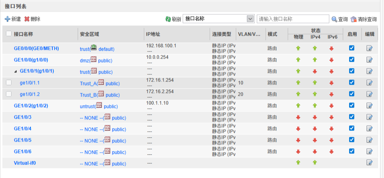384x178 pixels.
Task: Open interface link GE0/0/0(GE0/METH)
Action: click(36, 48)
